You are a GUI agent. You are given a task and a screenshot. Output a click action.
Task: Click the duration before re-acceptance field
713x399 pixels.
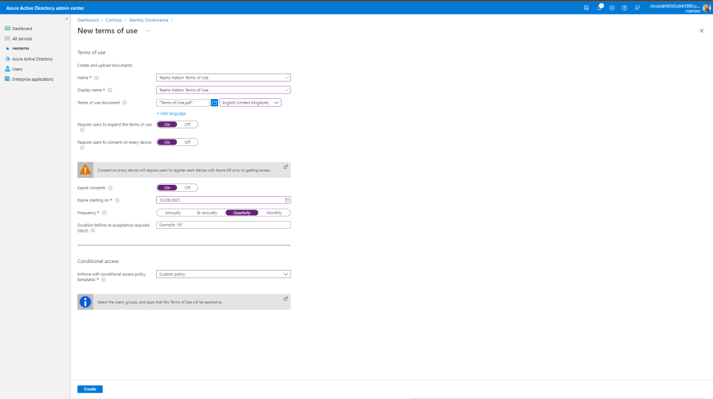click(x=223, y=225)
